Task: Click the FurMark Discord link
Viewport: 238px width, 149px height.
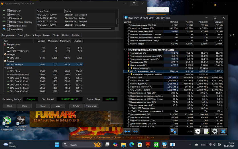Action: coord(129,138)
